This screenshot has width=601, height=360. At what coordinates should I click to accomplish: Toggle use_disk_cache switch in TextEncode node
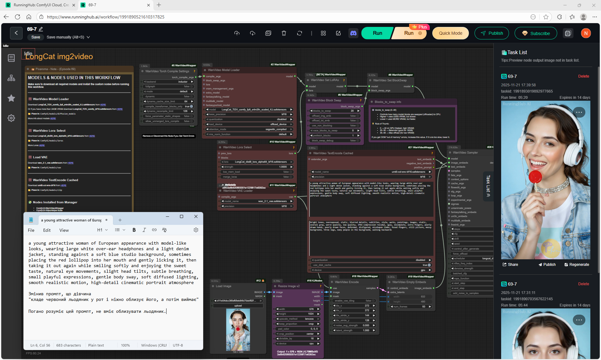(429, 265)
